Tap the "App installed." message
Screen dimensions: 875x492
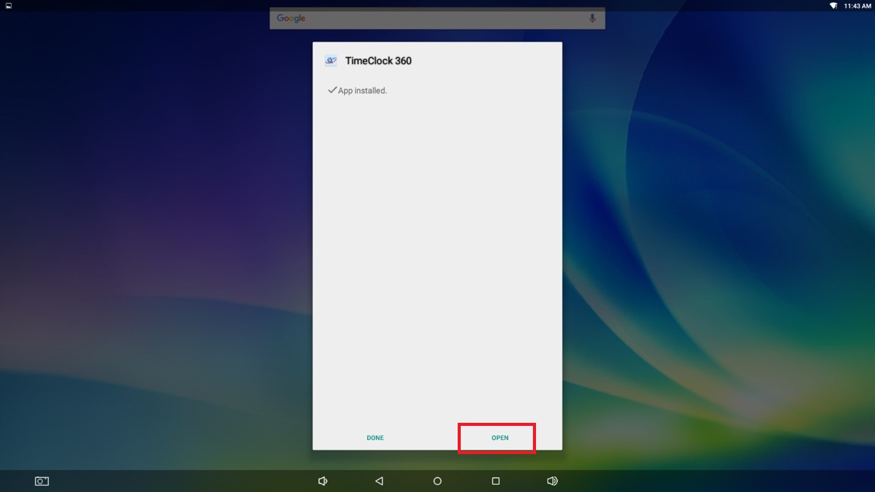362,91
